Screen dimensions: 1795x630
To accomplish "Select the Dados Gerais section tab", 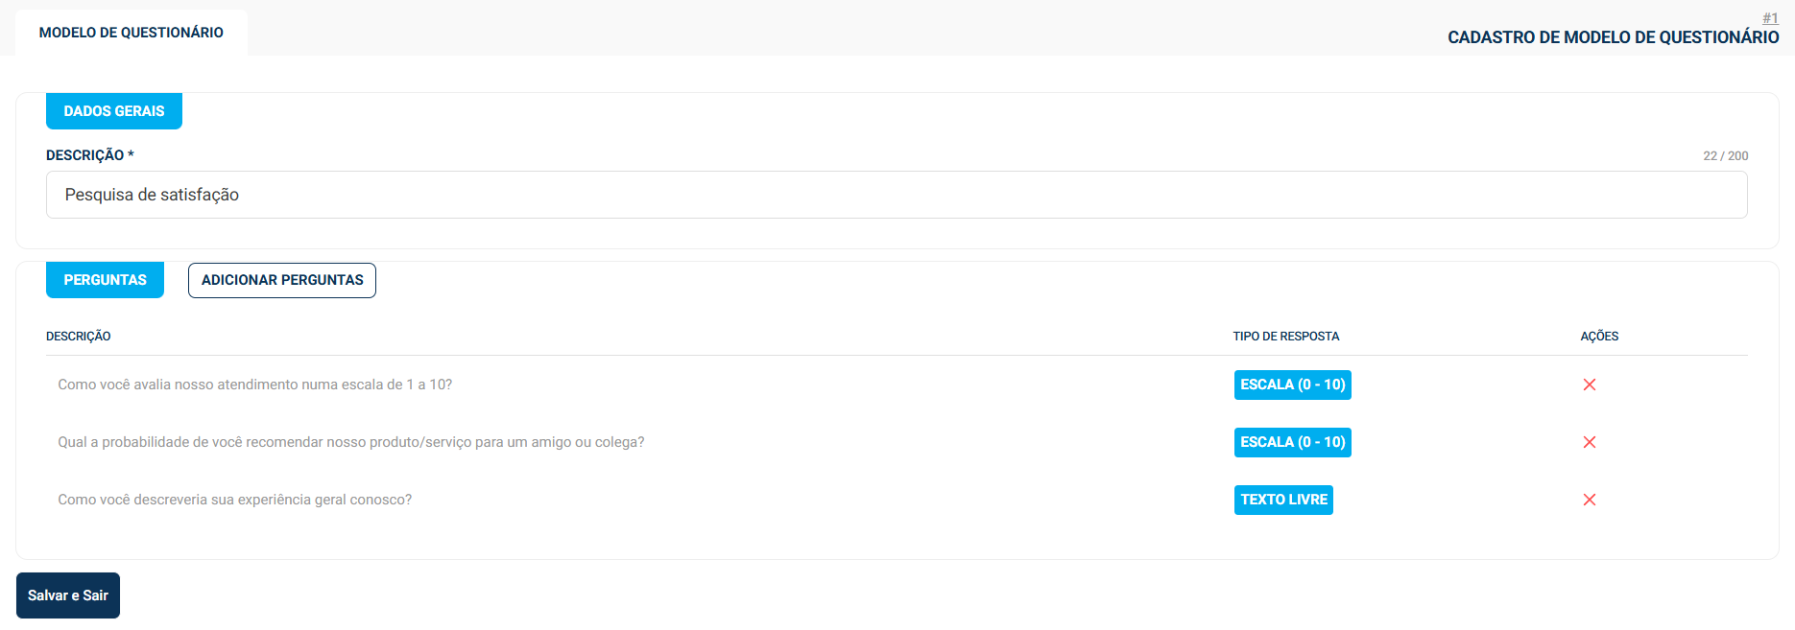I will (x=114, y=111).
